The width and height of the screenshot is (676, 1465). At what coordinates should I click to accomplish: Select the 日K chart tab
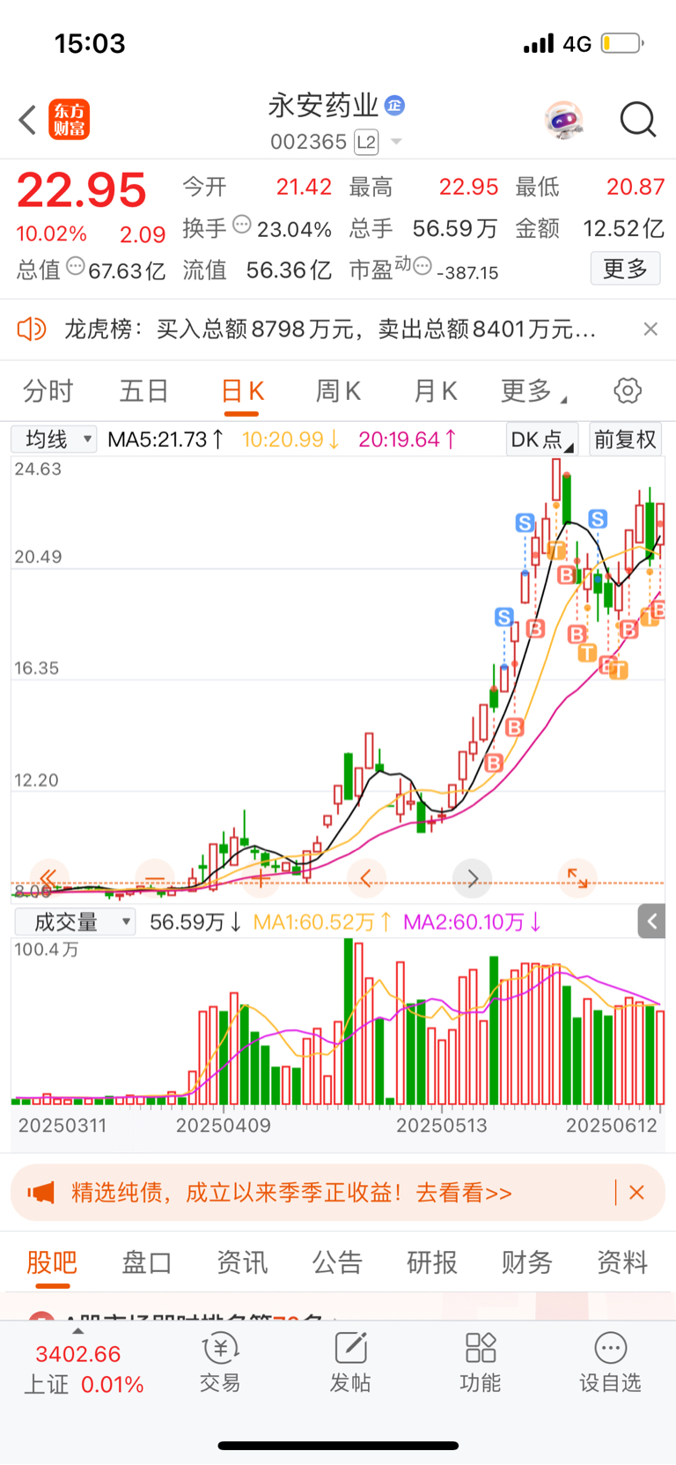coord(242,391)
